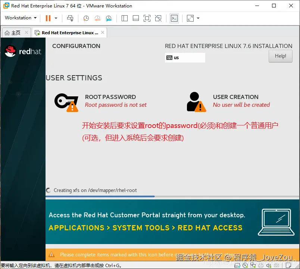
Task: Click the message log note icon
Action: click(x=288, y=265)
